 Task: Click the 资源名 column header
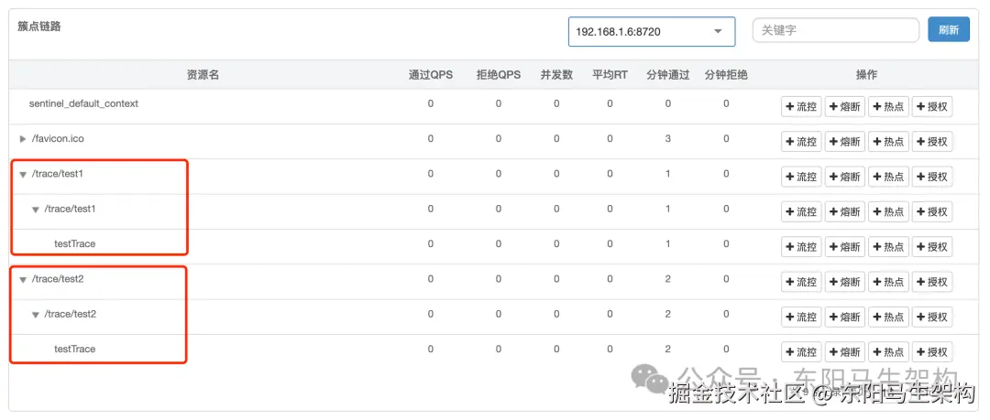(203, 75)
